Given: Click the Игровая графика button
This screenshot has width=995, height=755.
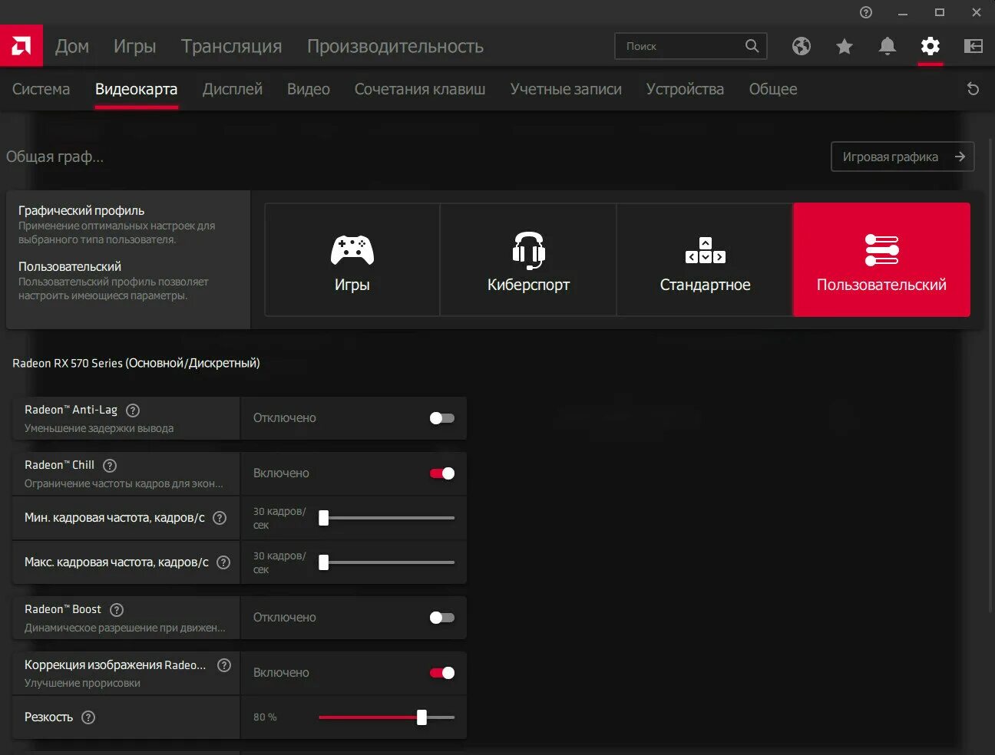Looking at the screenshot, I should click(x=903, y=157).
